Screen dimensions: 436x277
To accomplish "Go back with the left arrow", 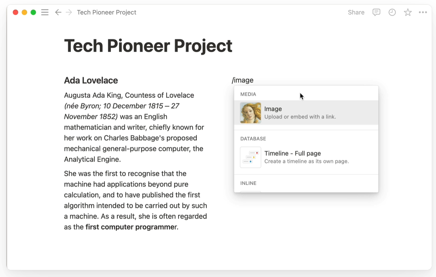I will (x=58, y=12).
